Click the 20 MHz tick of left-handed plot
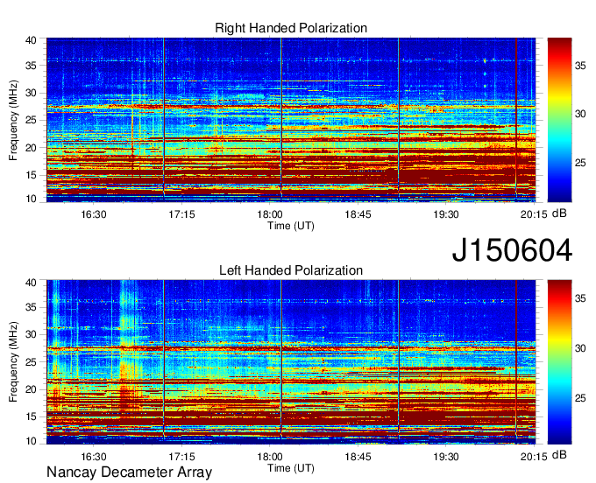 click(x=31, y=389)
